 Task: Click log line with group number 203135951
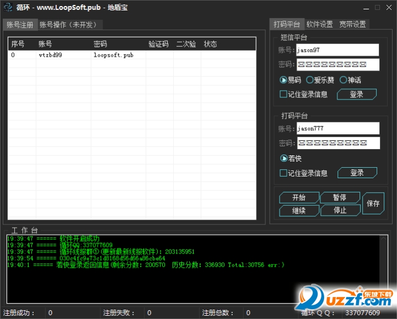click(101, 252)
